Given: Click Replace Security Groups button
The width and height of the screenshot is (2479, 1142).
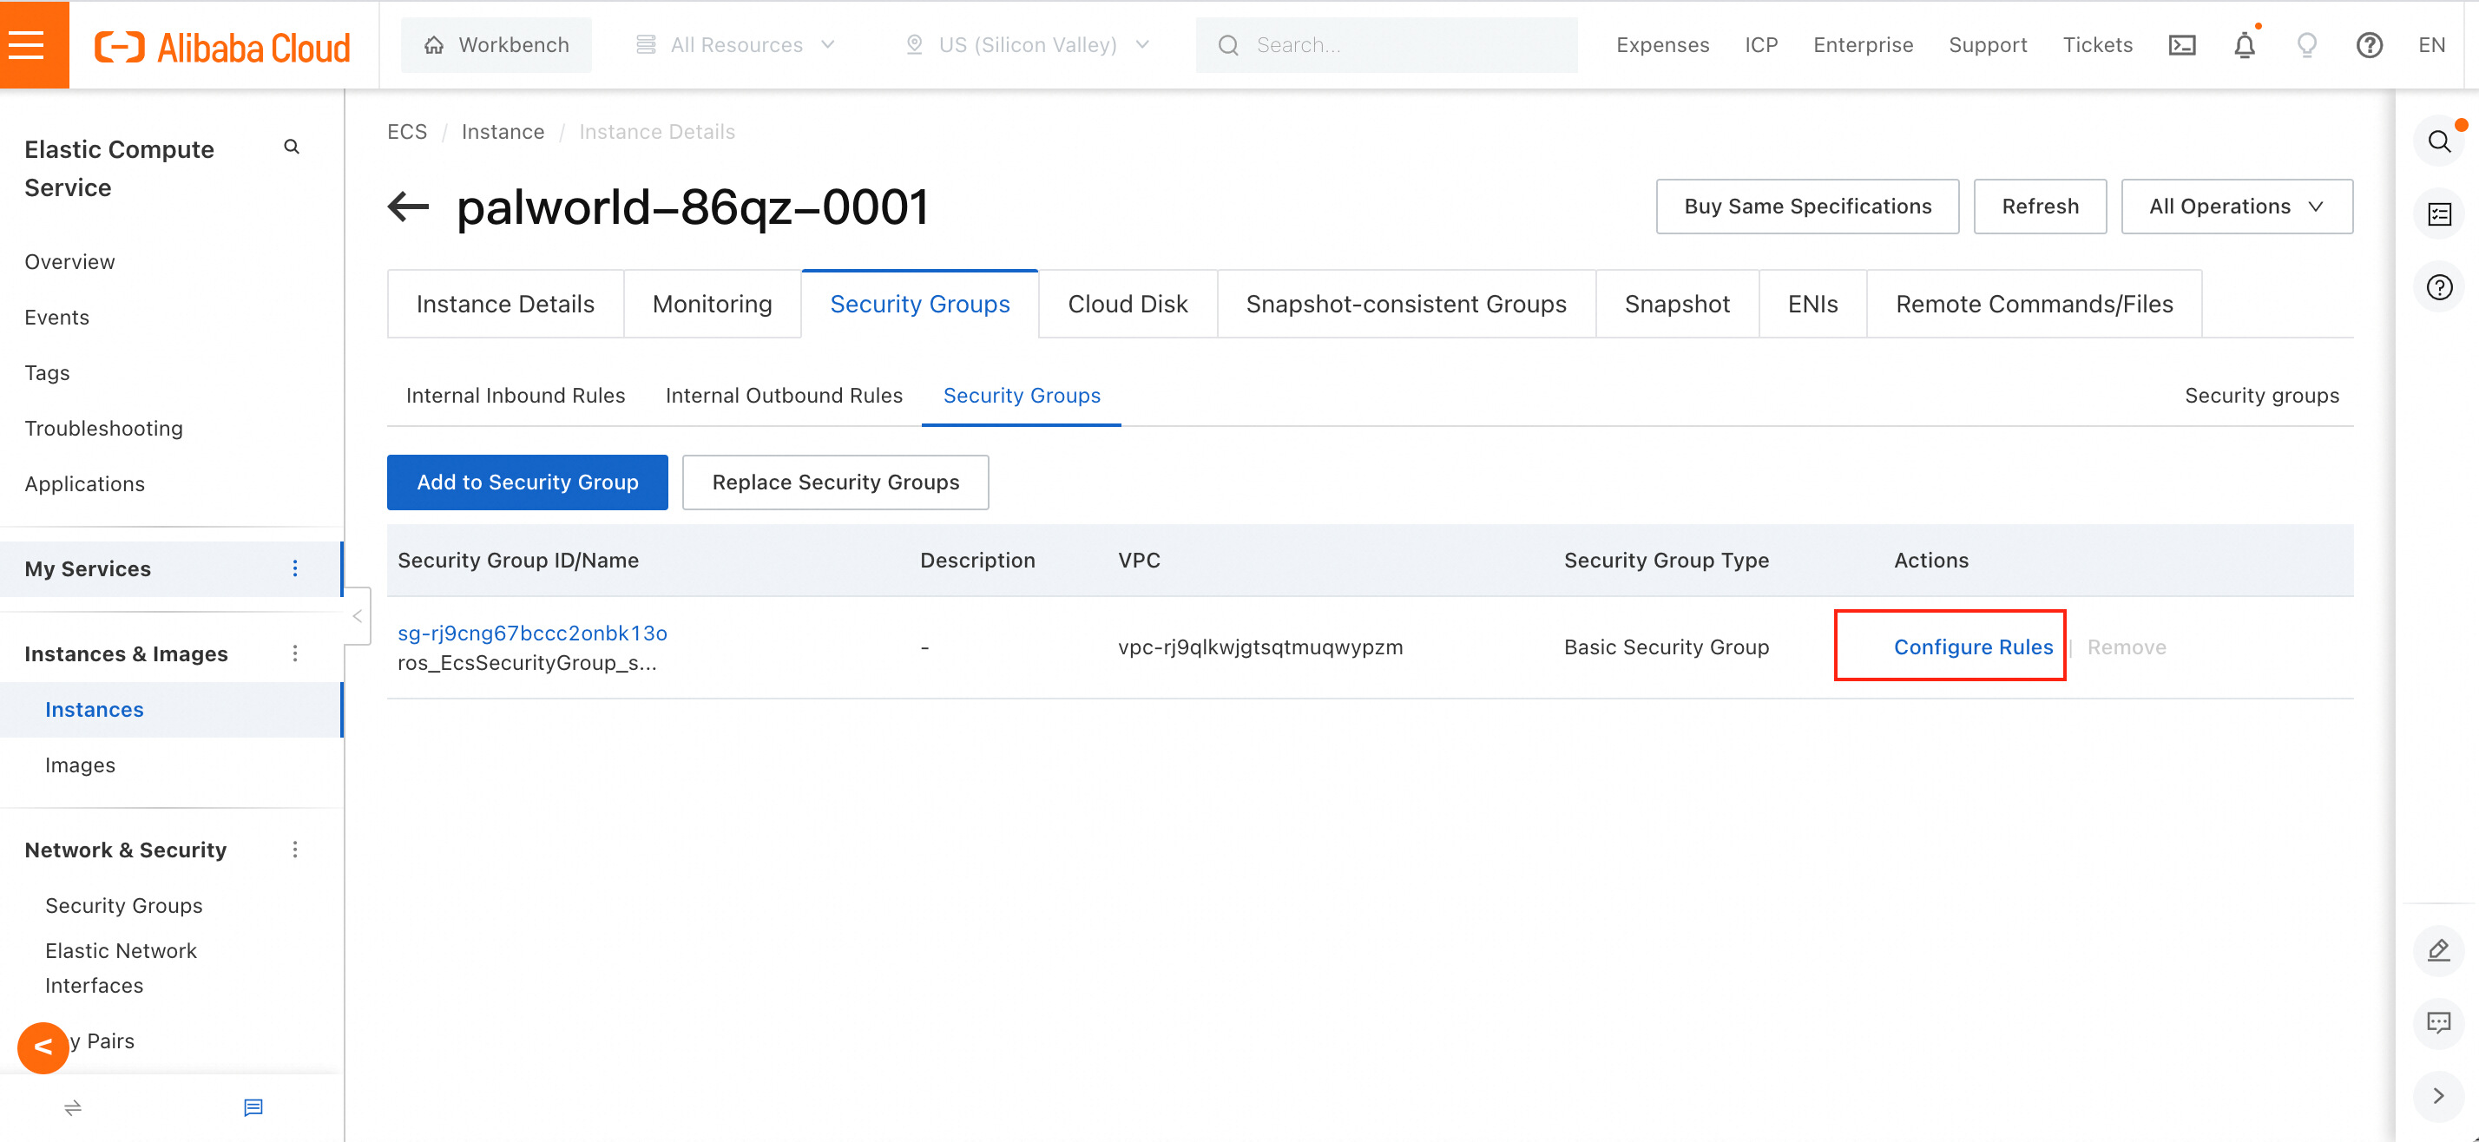Looking at the screenshot, I should (835, 482).
